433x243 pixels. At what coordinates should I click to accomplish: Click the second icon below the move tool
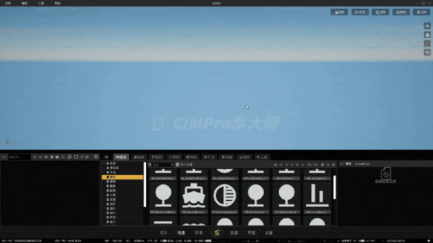click(427, 34)
